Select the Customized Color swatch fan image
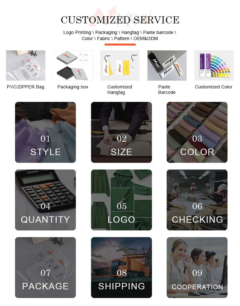This screenshot has height=306, width=240. [214, 66]
